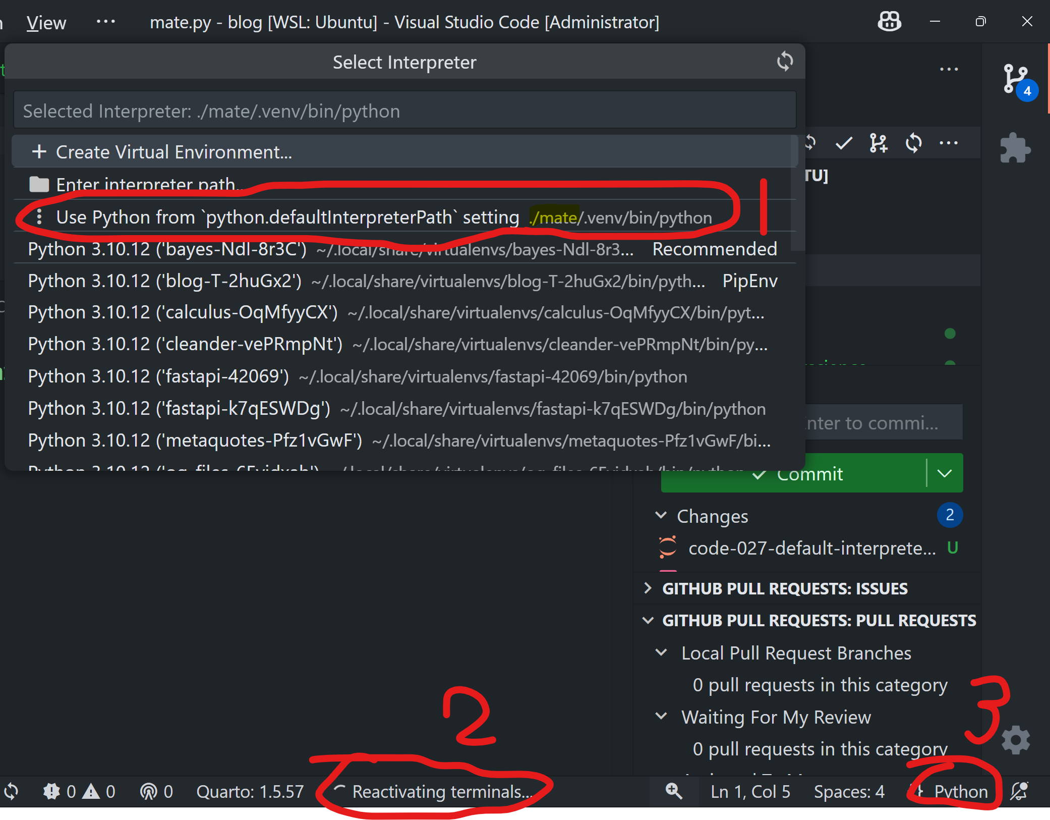1050x820 pixels.
Task: Open the Manage gear icon
Action: [1015, 740]
